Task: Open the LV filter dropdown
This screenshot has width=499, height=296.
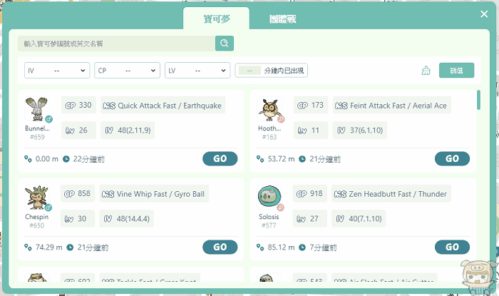Action: pyautogui.click(x=197, y=71)
